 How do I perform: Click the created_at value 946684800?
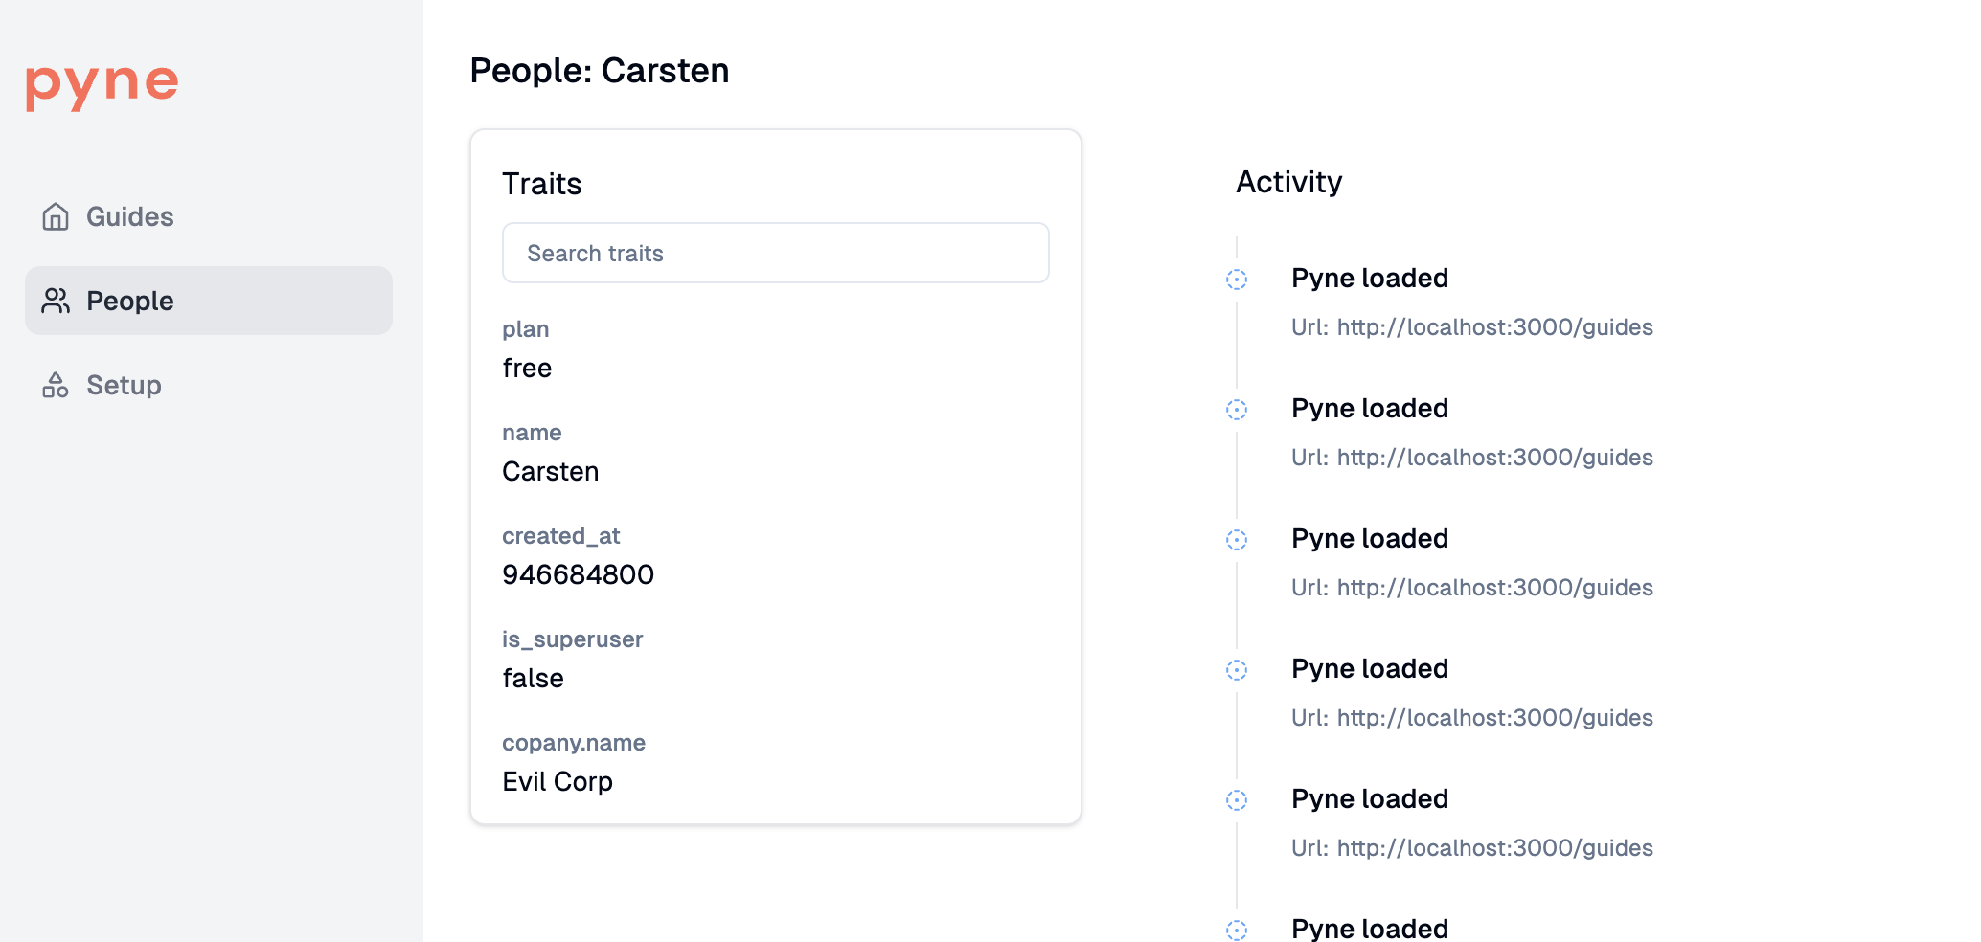[x=578, y=575]
